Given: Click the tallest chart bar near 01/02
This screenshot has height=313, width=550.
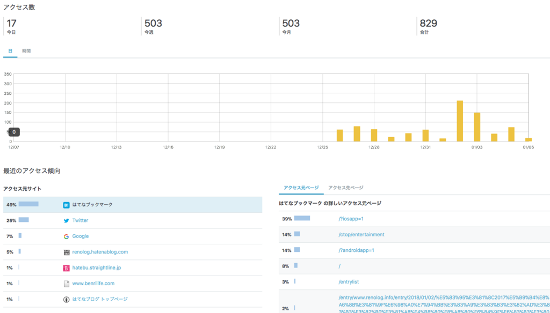Looking at the screenshot, I should [460, 121].
